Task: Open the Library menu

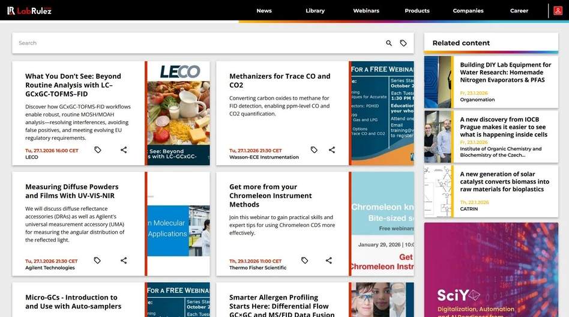Action: tap(315, 11)
